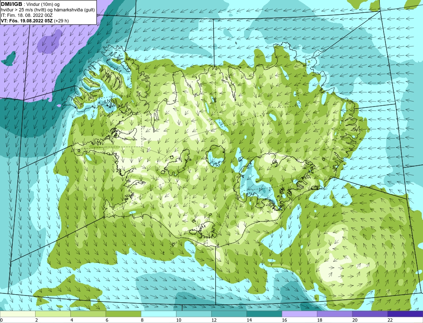
Task: Click the legend scale label "2"
Action: (x=36, y=320)
